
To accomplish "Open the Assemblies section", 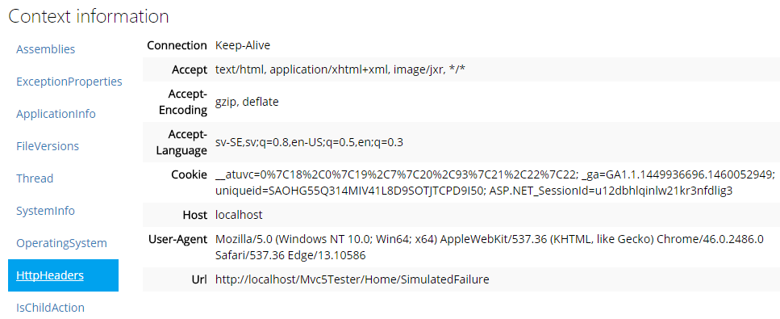I will tap(46, 48).
